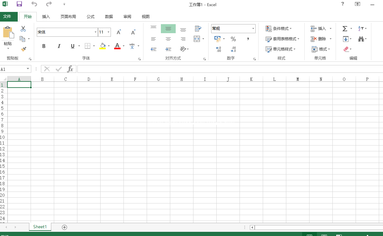The image size is (383, 236).
Task: Click the Wrap Text icon
Action: click(x=198, y=29)
